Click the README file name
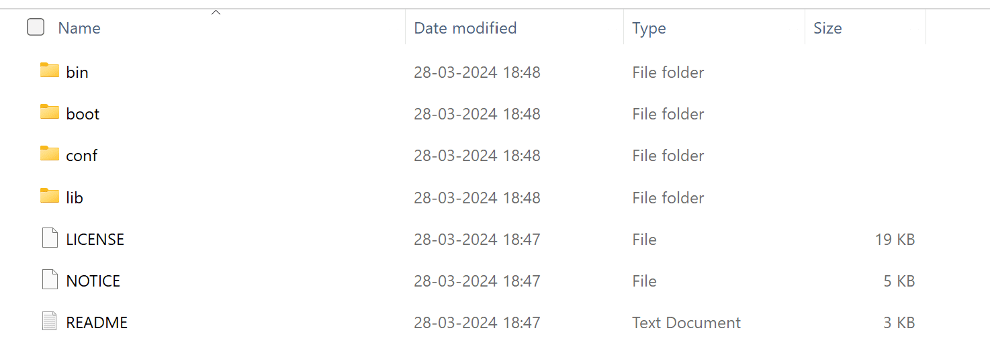The height and width of the screenshot is (353, 990). [x=97, y=323]
